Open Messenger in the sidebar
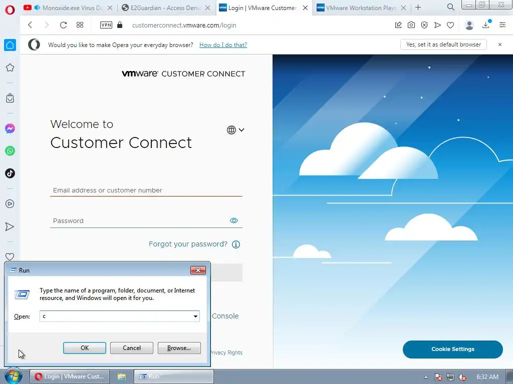The image size is (513, 384). click(10, 128)
